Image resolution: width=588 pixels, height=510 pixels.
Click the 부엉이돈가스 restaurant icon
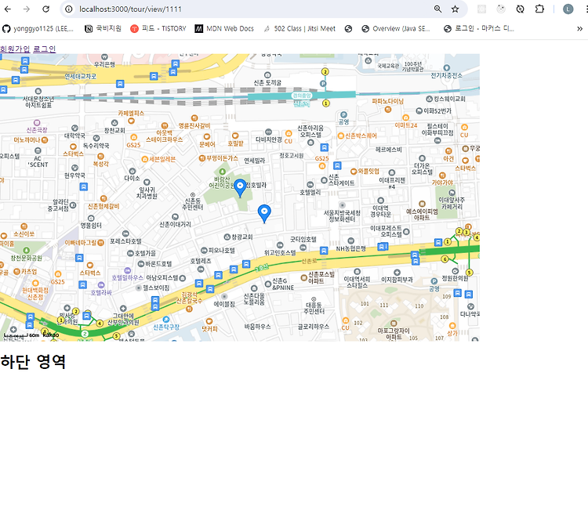point(202,158)
